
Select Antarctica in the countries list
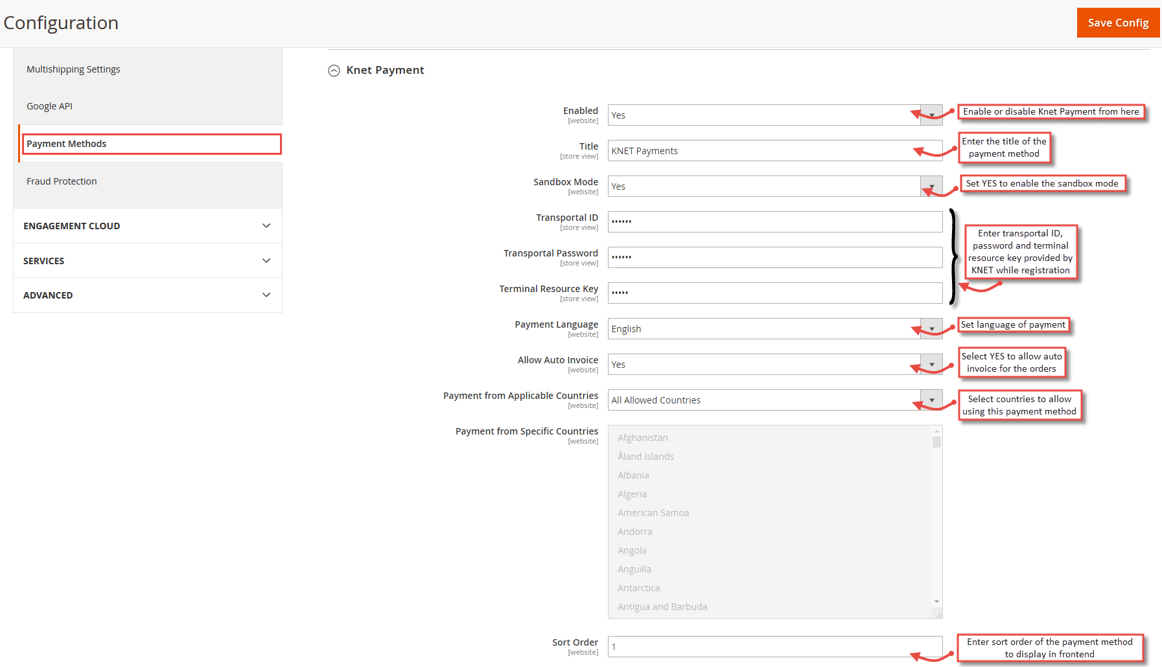coord(638,588)
